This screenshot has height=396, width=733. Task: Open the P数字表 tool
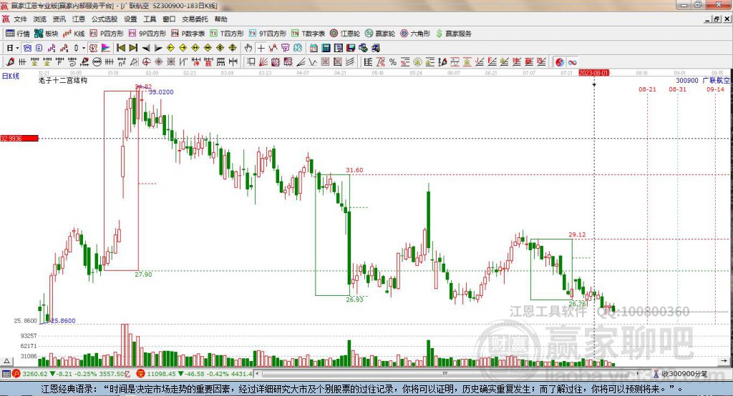tap(188, 34)
